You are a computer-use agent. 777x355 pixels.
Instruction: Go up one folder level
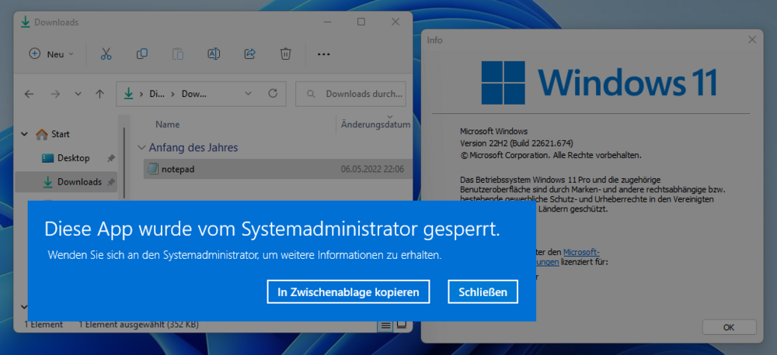pos(99,94)
